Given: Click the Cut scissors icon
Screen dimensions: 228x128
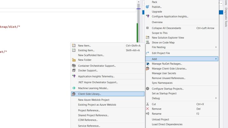Looking at the screenshot, I should tap(148, 104).
